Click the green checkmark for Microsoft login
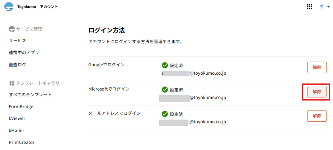Viewport: 333px width, 150px height. pyautogui.click(x=165, y=90)
